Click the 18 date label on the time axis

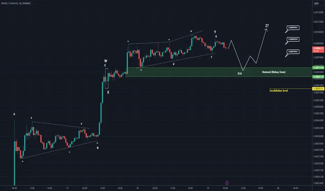tap(137, 188)
